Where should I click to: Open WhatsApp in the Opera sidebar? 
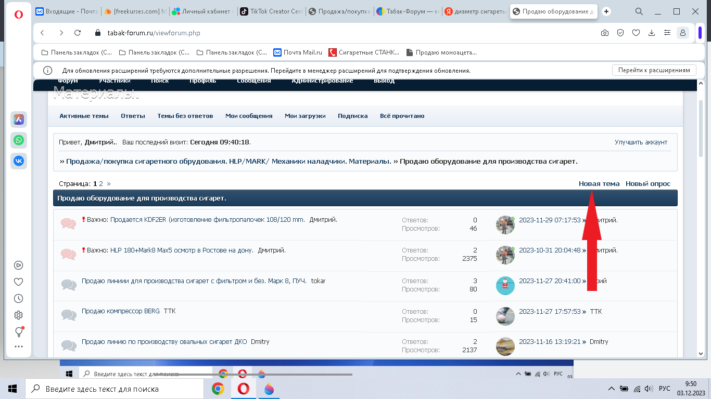point(19,140)
